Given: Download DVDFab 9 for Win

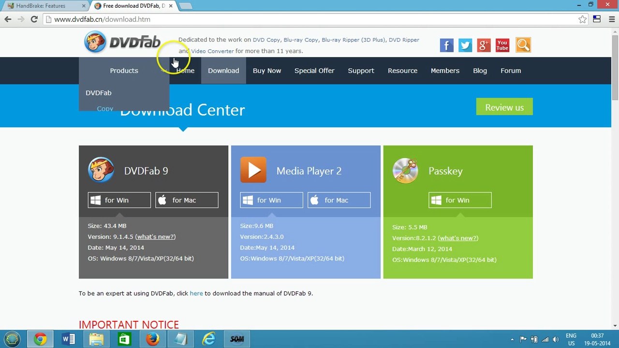Looking at the screenshot, I should [x=119, y=200].
